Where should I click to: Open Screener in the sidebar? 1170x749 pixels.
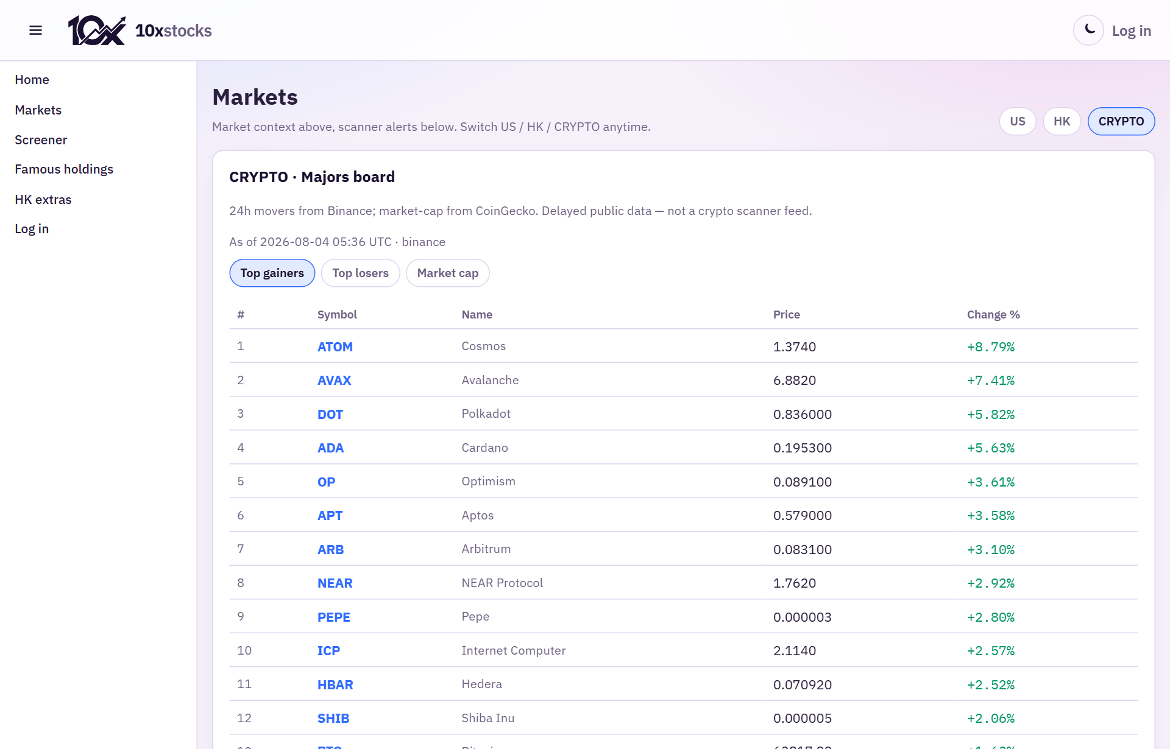click(x=41, y=140)
